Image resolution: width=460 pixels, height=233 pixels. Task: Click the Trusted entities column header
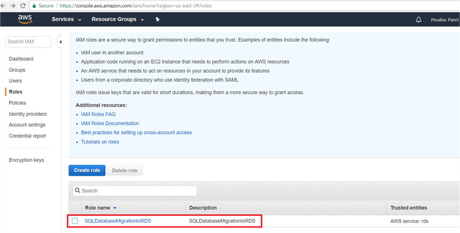click(409, 208)
